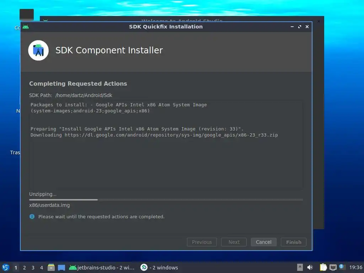This screenshot has width=364, height=273.
Task: Minimize the SDK Quickfix Installation window
Action: tap(292, 27)
